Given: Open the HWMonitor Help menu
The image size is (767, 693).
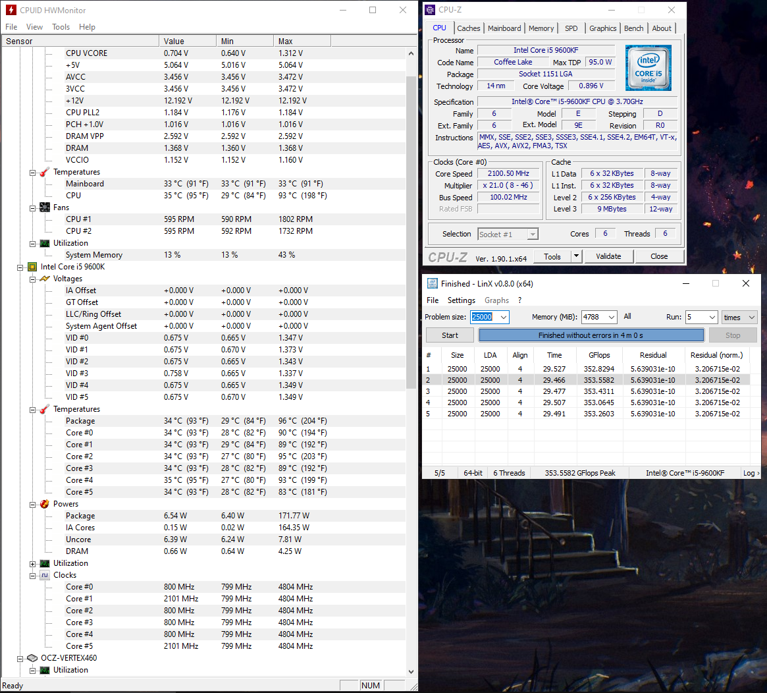Looking at the screenshot, I should pos(87,27).
